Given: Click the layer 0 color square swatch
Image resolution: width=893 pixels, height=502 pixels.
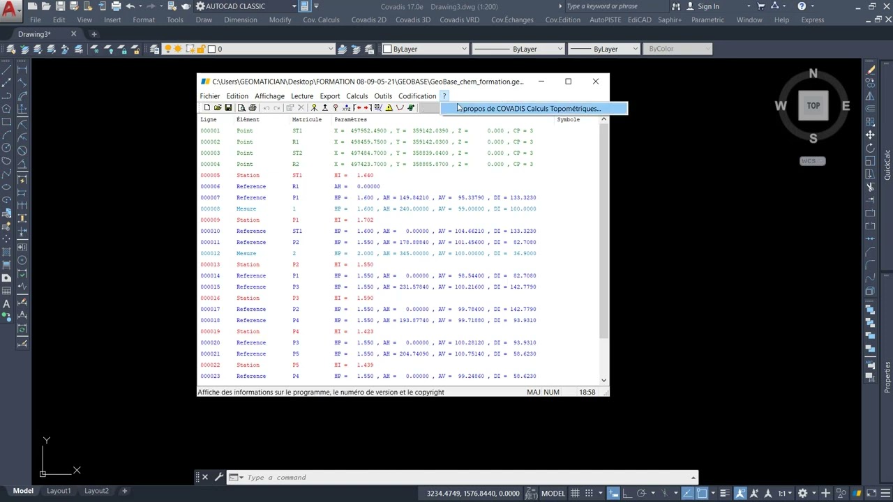Looking at the screenshot, I should pyautogui.click(x=211, y=49).
